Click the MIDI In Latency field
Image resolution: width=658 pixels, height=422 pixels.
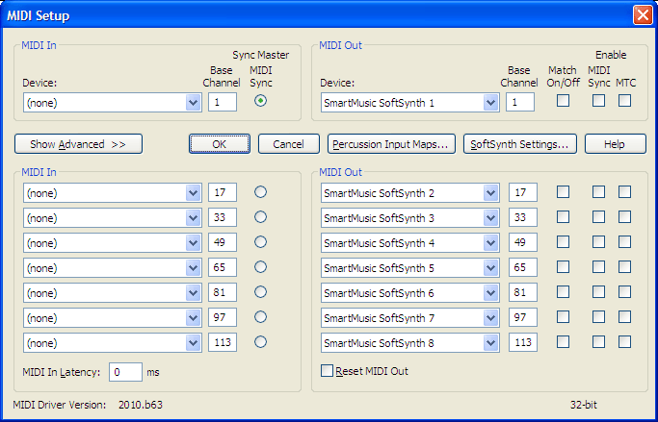pos(125,372)
